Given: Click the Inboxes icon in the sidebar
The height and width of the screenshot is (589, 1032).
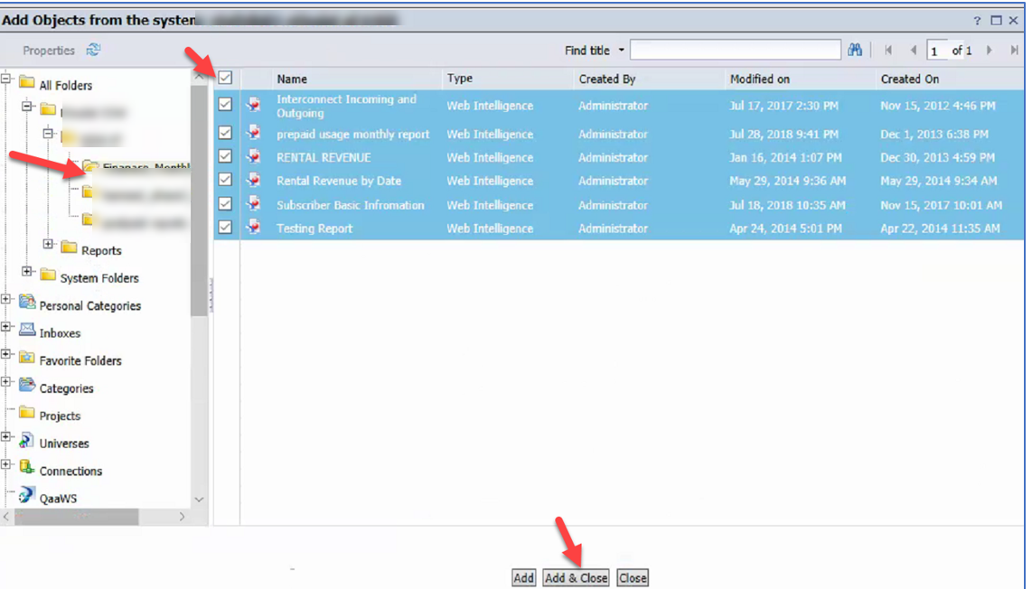Looking at the screenshot, I should [27, 332].
